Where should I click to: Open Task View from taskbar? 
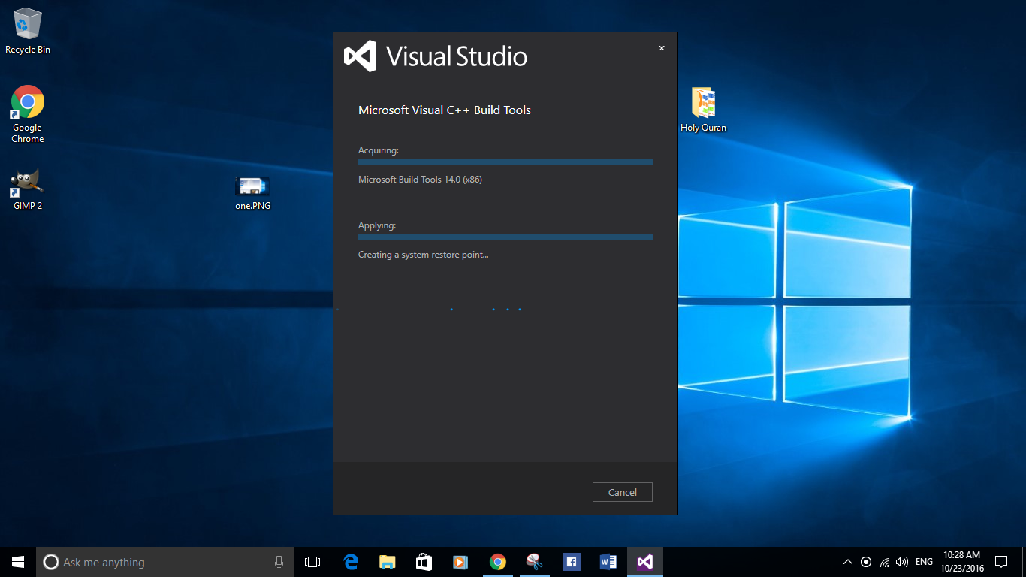[x=312, y=562]
